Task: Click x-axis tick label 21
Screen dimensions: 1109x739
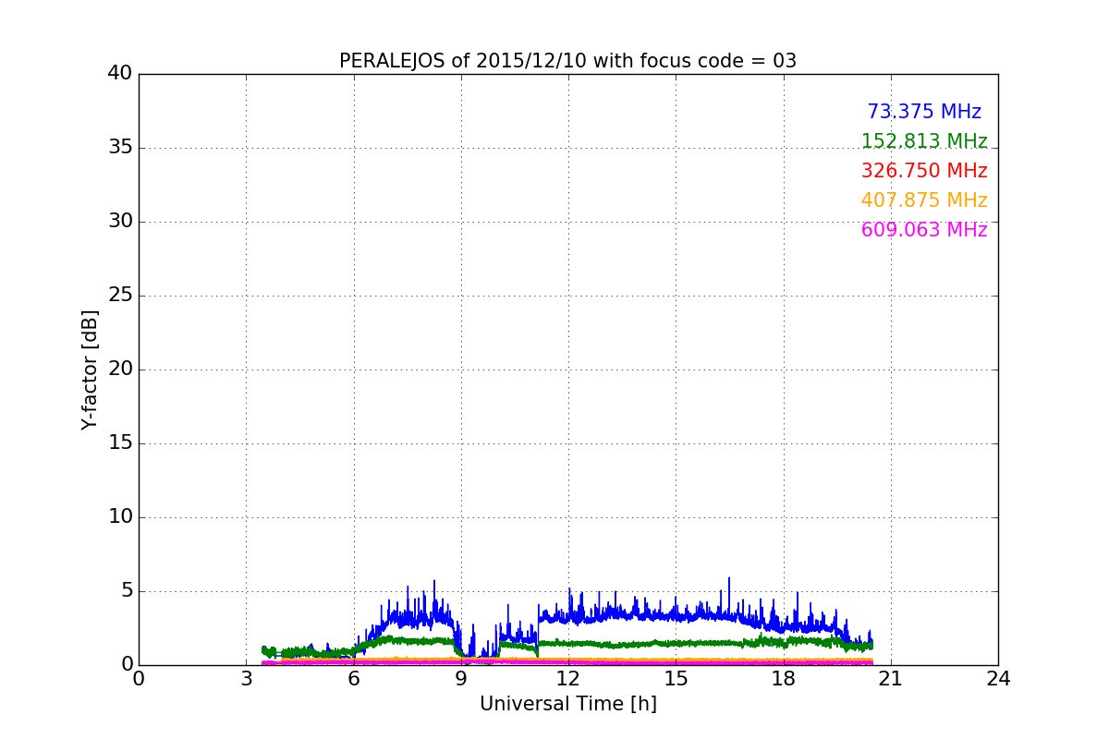Action: coord(891,679)
